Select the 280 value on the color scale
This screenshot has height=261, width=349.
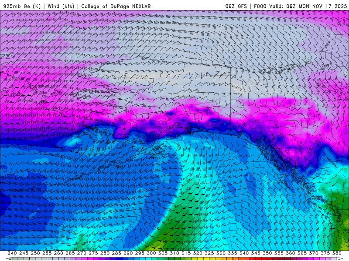pyautogui.click(x=105, y=253)
